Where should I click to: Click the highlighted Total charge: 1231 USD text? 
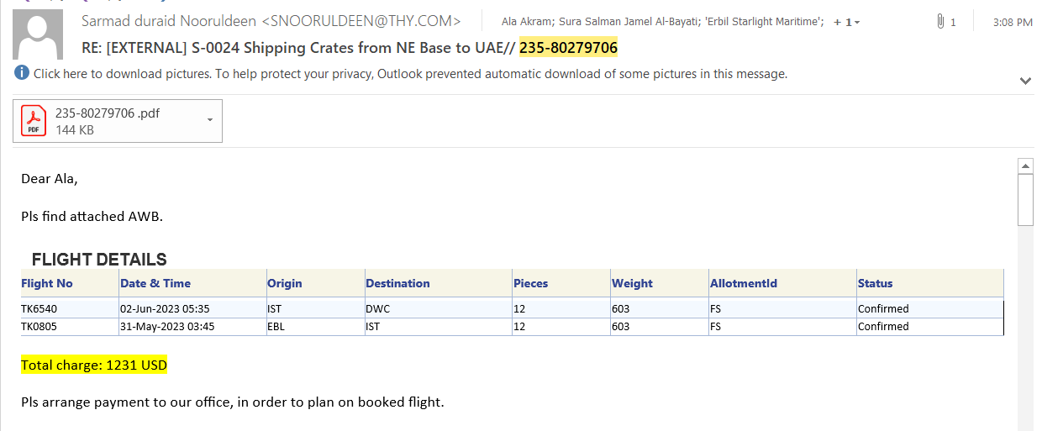94,365
